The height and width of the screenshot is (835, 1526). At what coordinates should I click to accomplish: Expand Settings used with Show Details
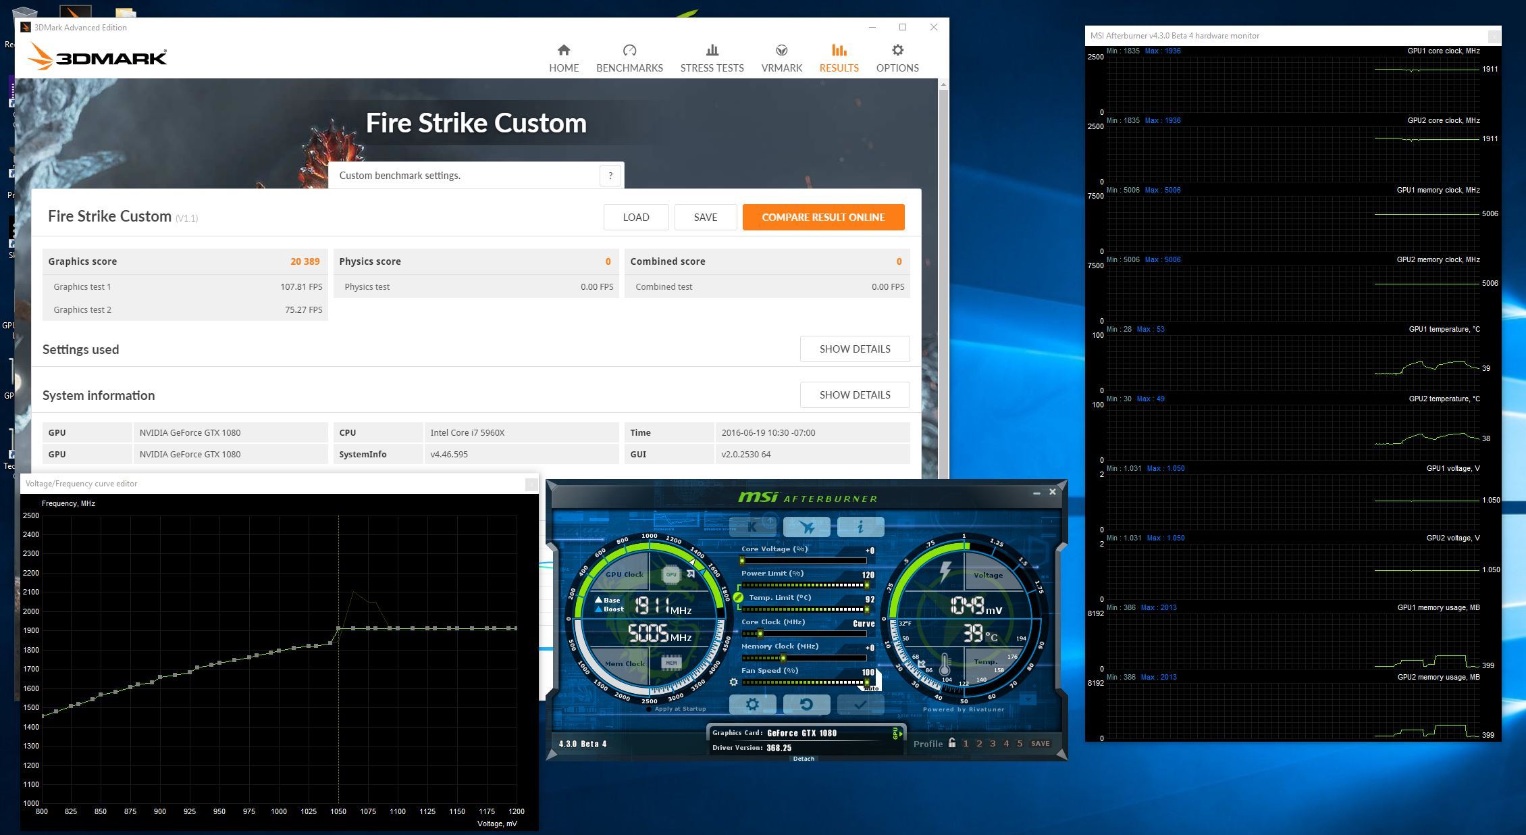[x=854, y=349]
